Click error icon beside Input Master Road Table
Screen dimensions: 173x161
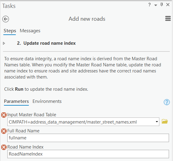[4, 115]
